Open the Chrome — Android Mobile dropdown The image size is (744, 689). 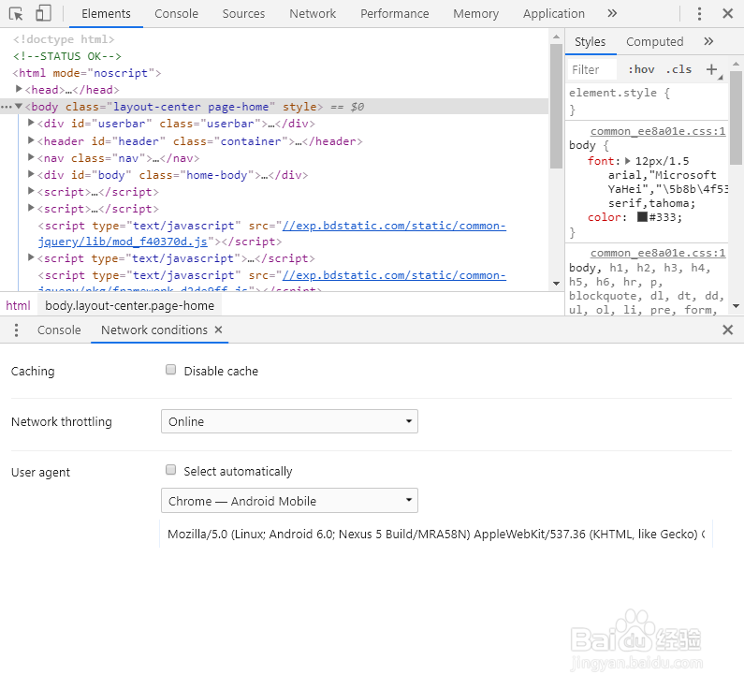click(289, 501)
